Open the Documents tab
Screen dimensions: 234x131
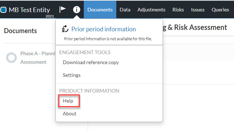tap(100, 10)
